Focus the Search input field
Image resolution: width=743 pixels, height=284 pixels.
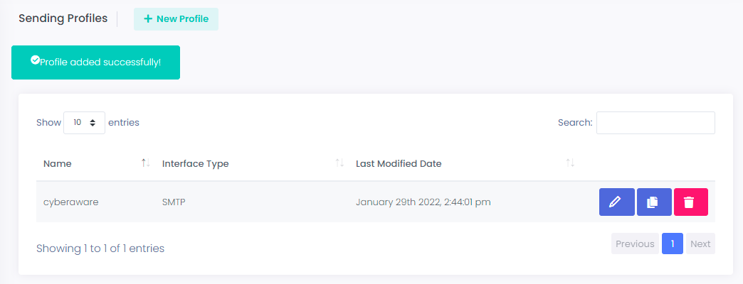point(655,122)
